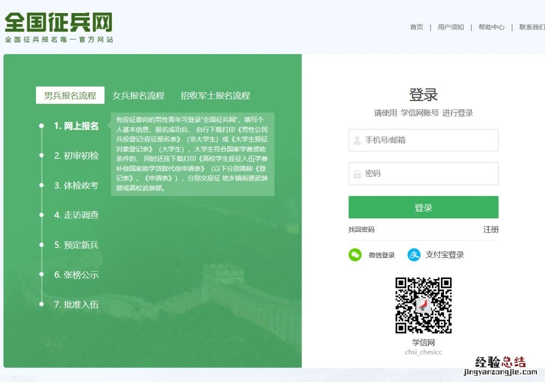
Task: Click the 全国征兵网 site logo
Action: click(59, 27)
